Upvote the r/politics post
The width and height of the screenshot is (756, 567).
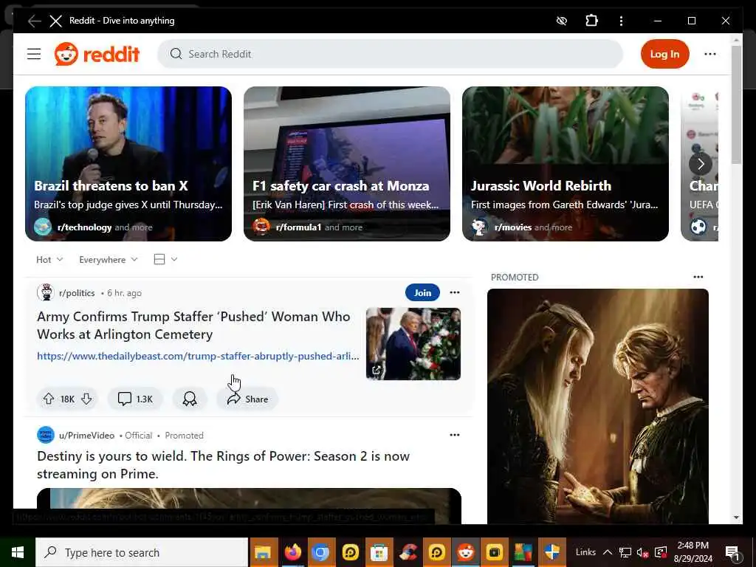[x=48, y=399]
